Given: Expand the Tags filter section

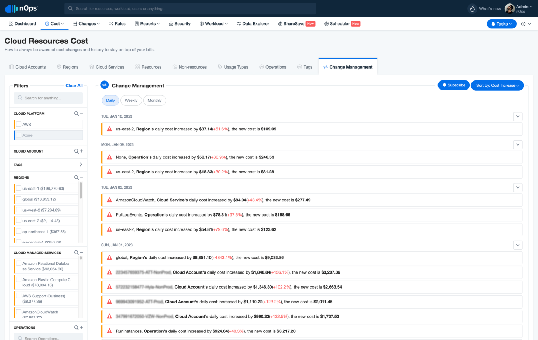Looking at the screenshot, I should 81,164.
